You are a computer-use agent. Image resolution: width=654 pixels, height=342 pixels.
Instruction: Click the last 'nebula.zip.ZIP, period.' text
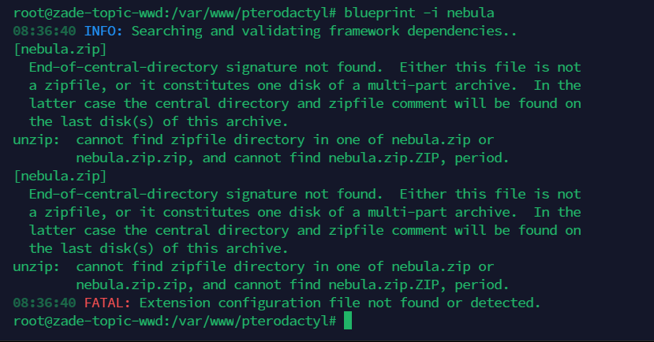419,284
